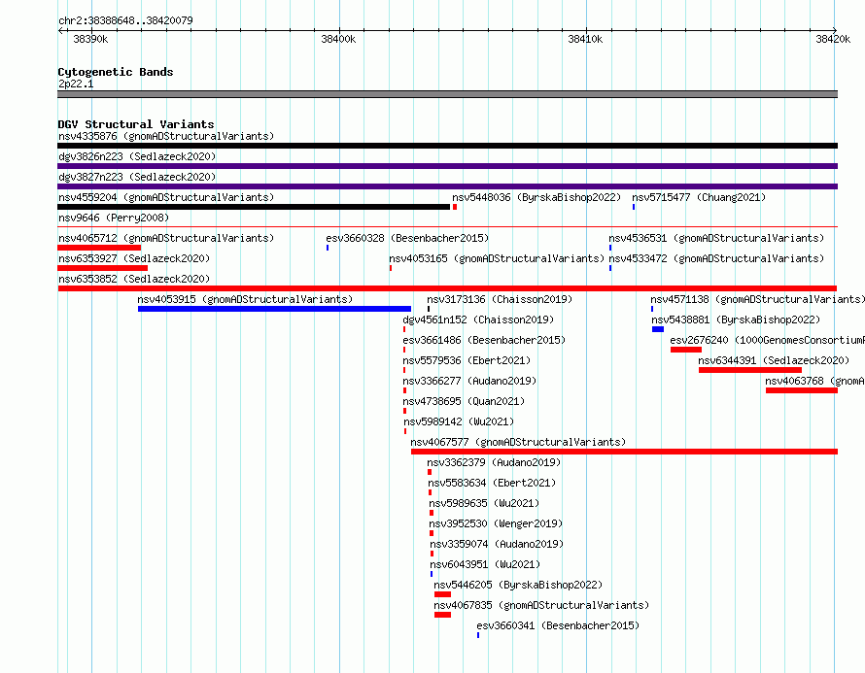Click the red nsv6344391 variant bar
Viewport: 865px width, 673px height.
[750, 370]
